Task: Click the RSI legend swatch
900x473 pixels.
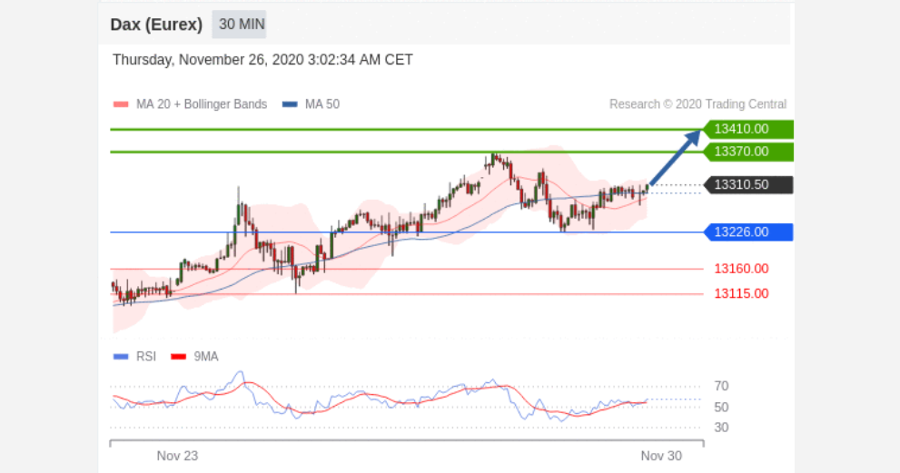Action: [x=121, y=357]
